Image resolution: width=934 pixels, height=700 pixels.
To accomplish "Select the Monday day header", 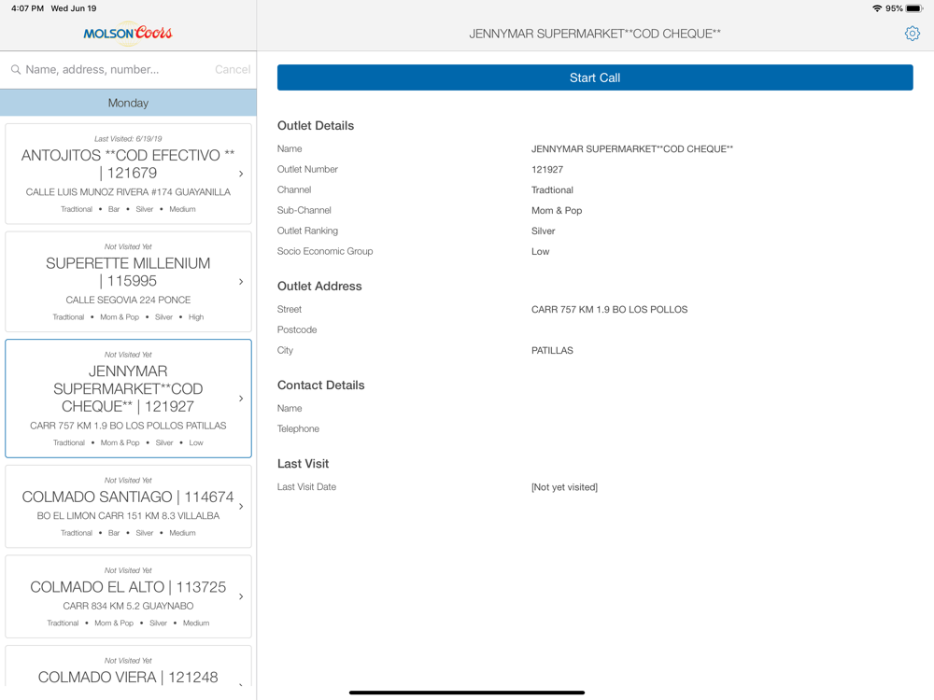I will (x=128, y=103).
